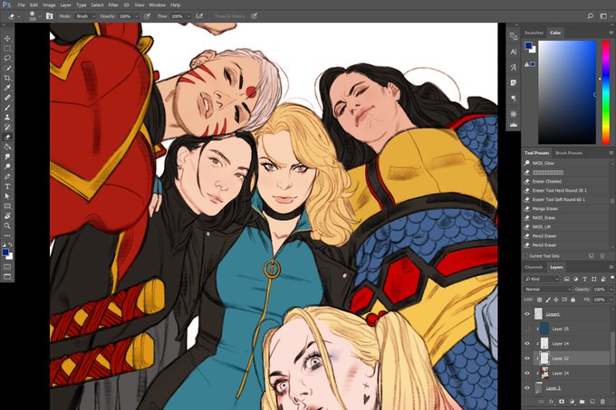Delete layer with trash icon
The width and height of the screenshot is (616, 410).
(602, 402)
